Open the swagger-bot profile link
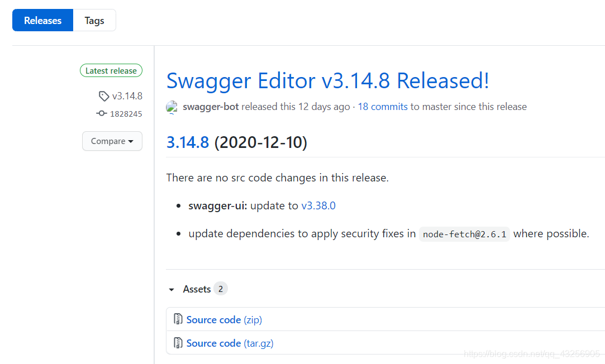The width and height of the screenshot is (605, 364). click(211, 107)
